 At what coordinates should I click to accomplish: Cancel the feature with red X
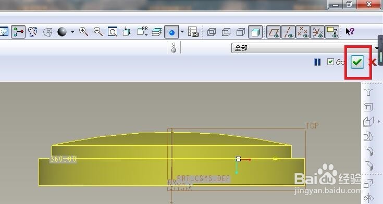pos(373,62)
